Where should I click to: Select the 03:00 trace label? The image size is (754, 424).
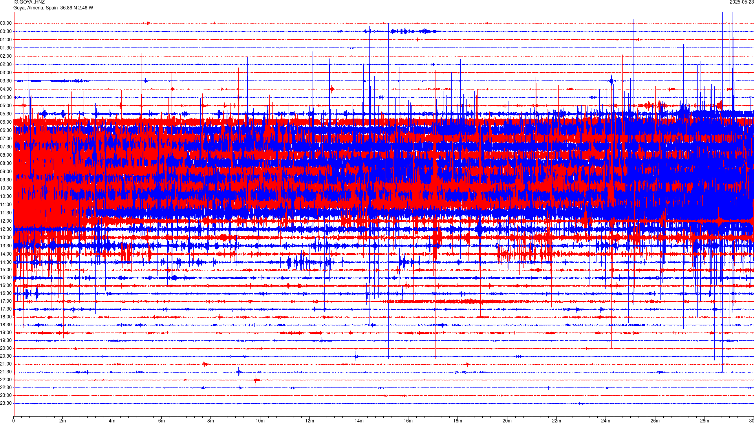(x=6, y=73)
